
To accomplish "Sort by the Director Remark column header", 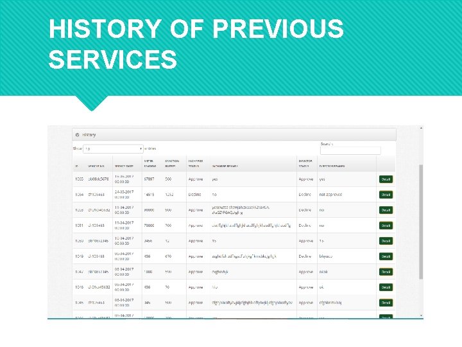I will [x=332, y=166].
